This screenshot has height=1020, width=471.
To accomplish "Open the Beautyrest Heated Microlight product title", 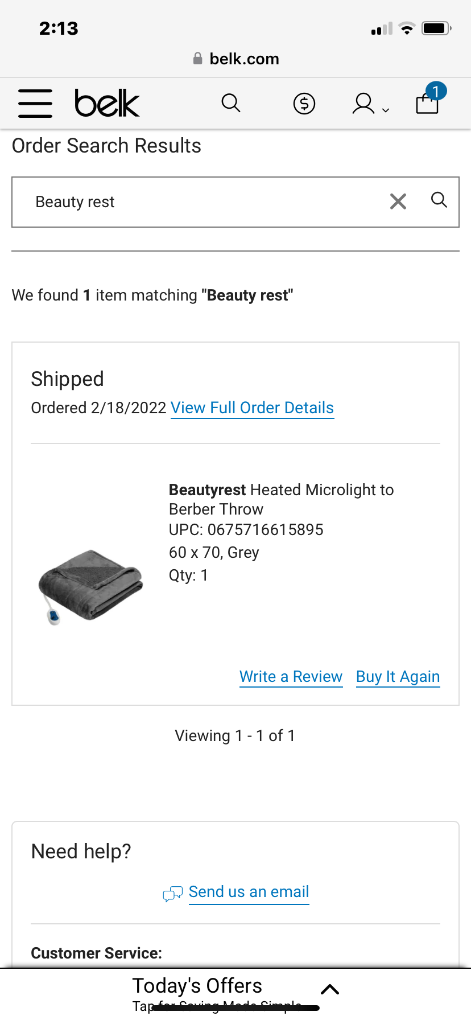I will [x=281, y=499].
